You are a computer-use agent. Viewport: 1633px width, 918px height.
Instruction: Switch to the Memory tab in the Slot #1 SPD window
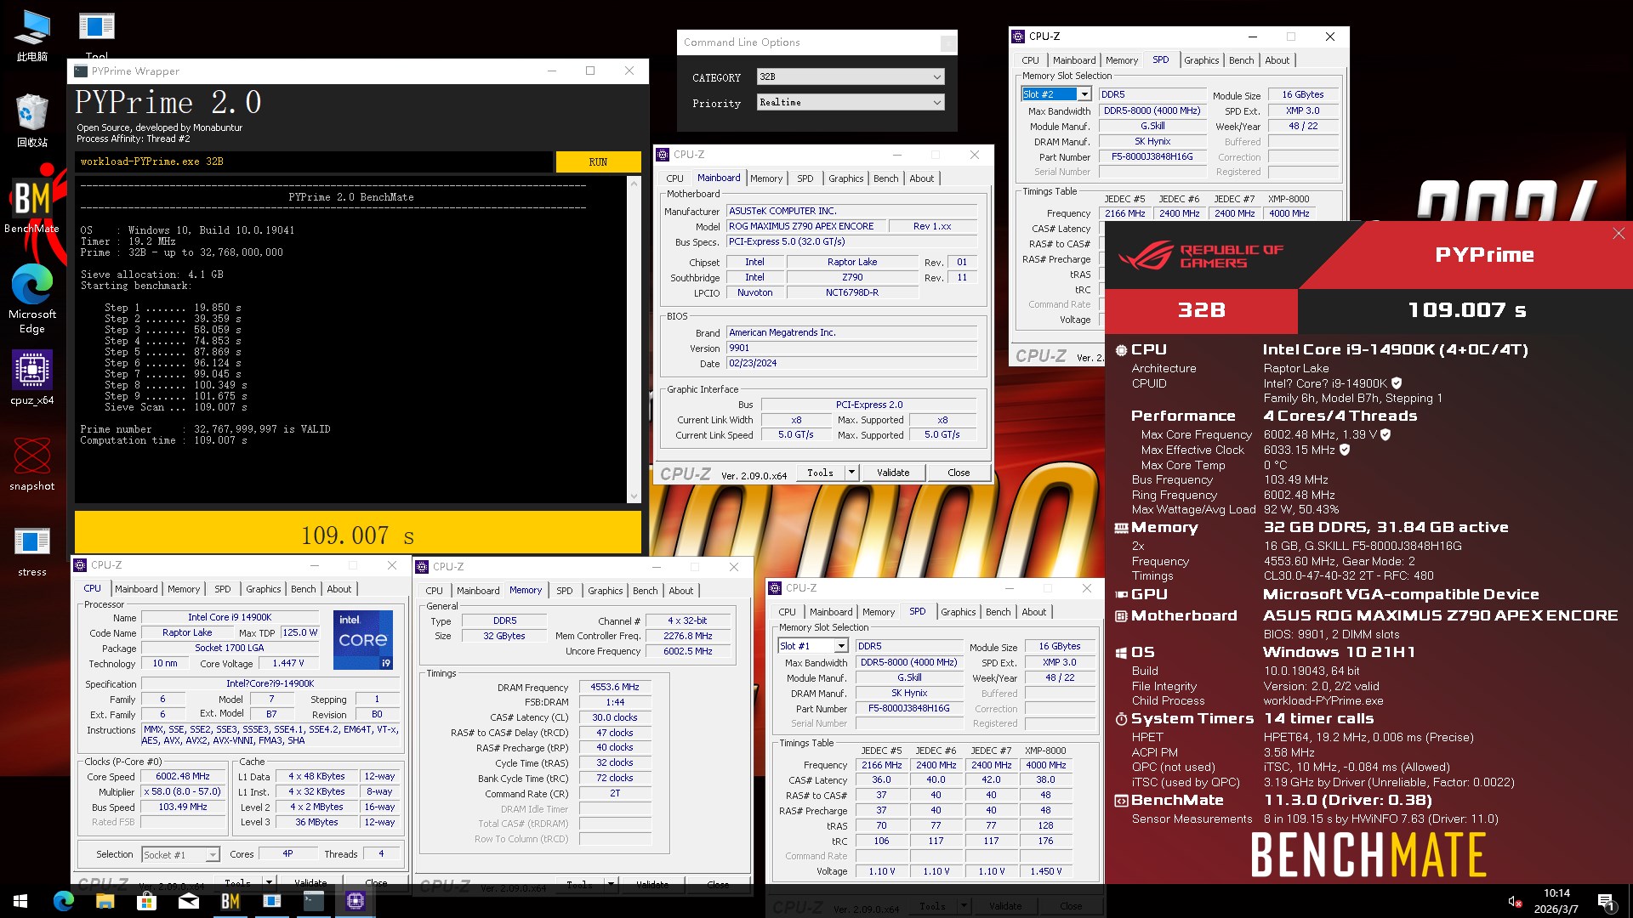[x=878, y=612]
